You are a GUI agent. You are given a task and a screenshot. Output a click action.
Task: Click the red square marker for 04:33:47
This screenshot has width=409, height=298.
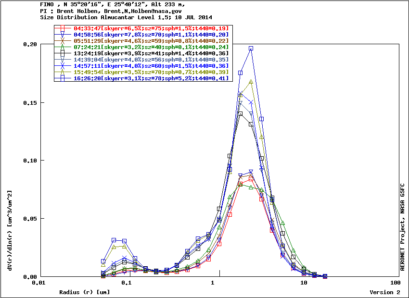62,28
